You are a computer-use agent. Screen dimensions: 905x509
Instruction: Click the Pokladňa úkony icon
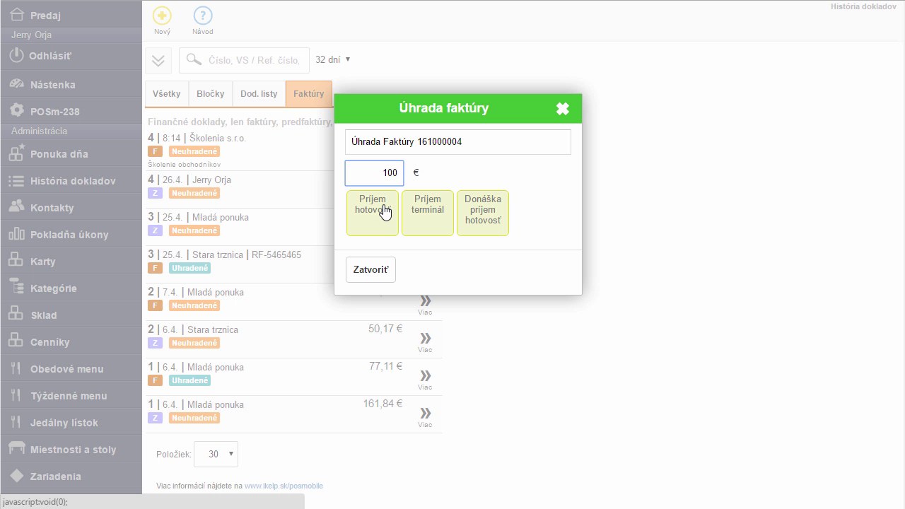pyautogui.click(x=17, y=234)
